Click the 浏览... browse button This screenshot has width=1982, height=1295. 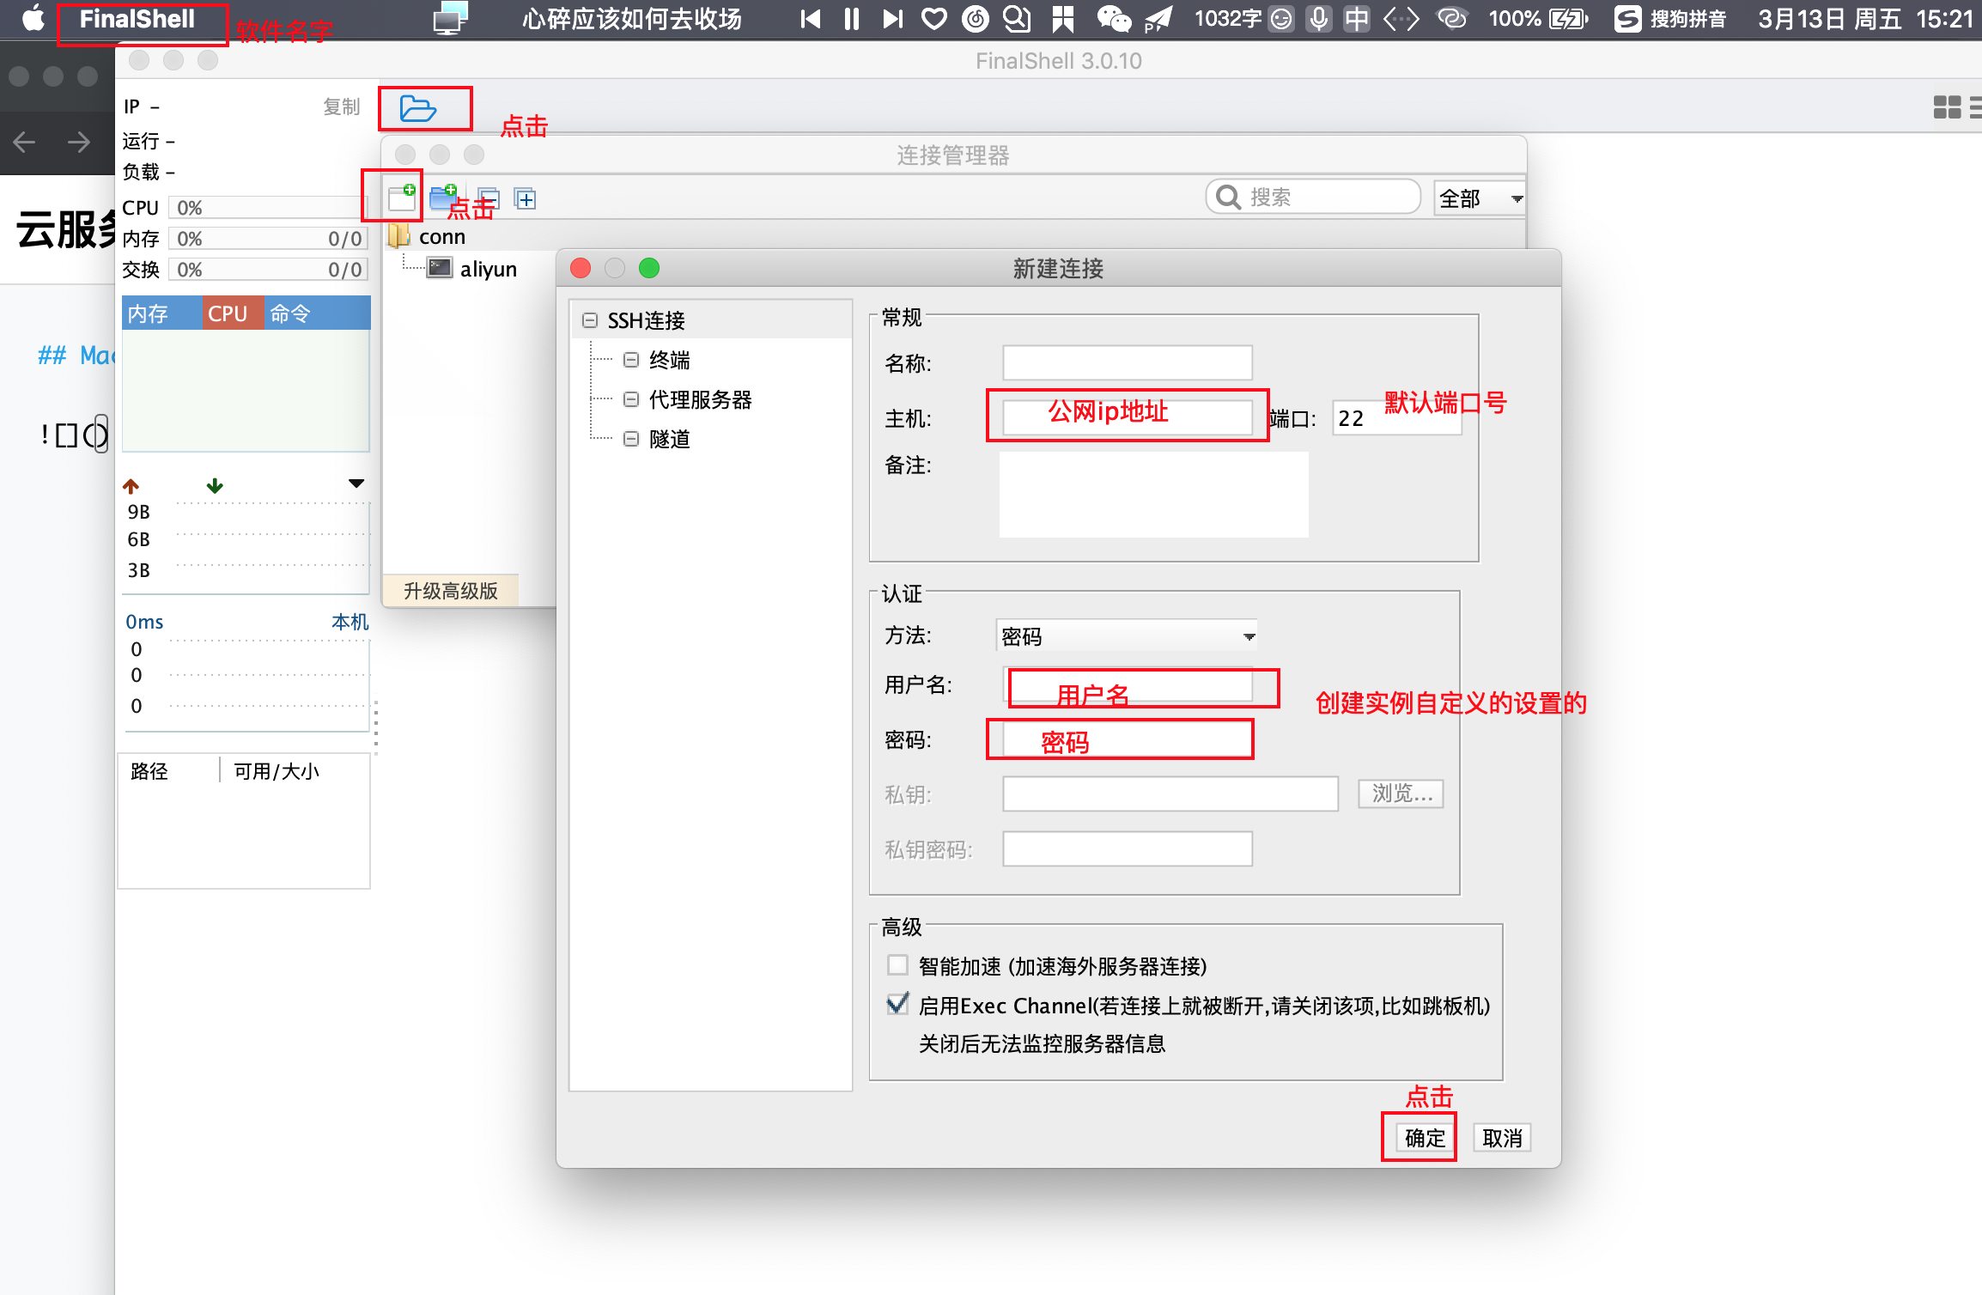pyautogui.click(x=1401, y=793)
